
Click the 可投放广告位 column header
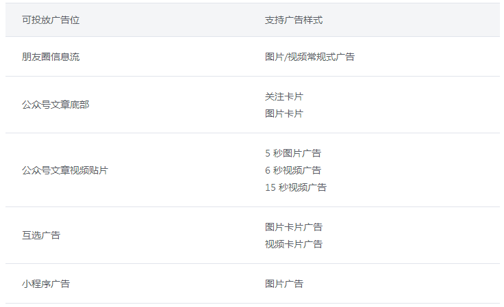click(51, 21)
